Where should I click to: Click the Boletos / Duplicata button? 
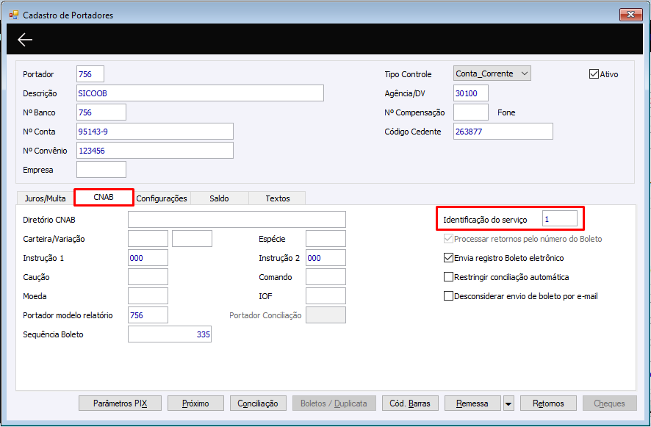pyautogui.click(x=334, y=403)
